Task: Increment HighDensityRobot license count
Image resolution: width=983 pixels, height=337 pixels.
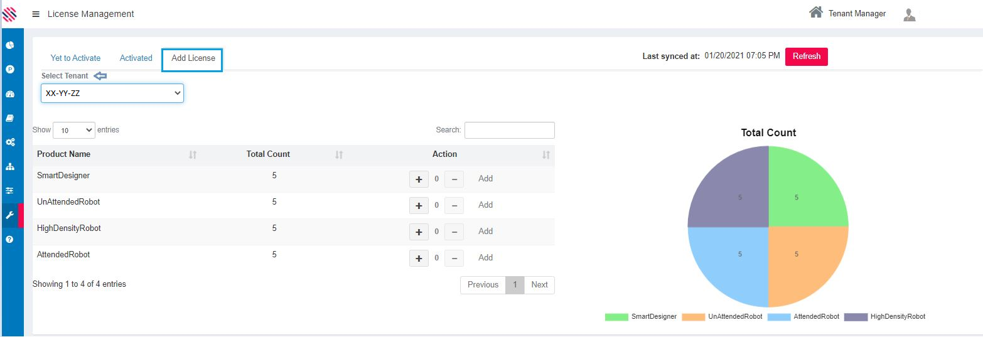Action: point(419,232)
